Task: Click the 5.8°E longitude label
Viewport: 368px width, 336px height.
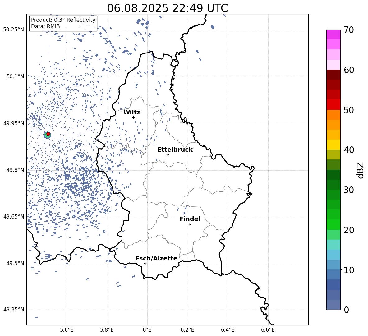Action: [107, 330]
